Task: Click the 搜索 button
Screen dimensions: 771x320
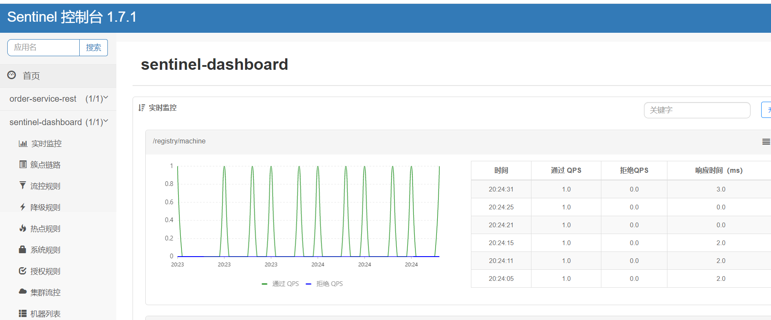Action: click(93, 48)
